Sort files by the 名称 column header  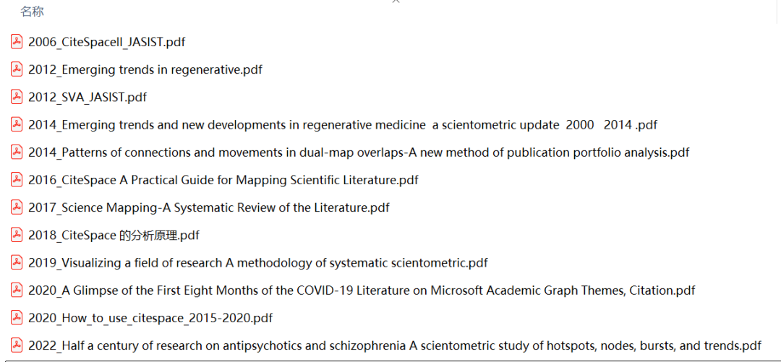(x=33, y=12)
